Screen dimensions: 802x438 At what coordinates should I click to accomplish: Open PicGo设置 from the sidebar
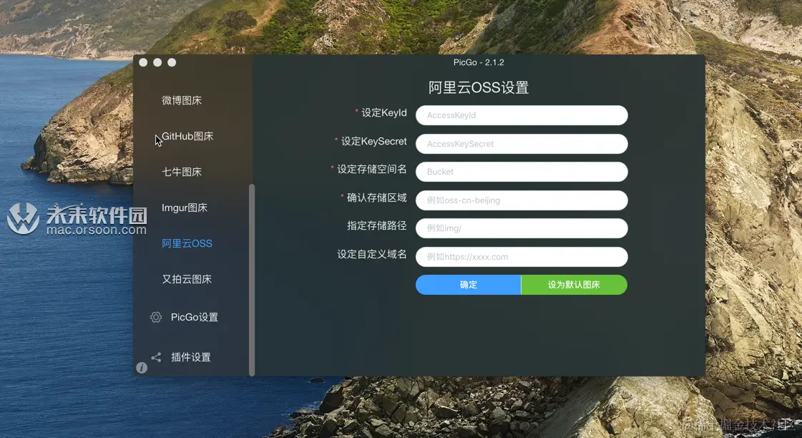pos(195,317)
